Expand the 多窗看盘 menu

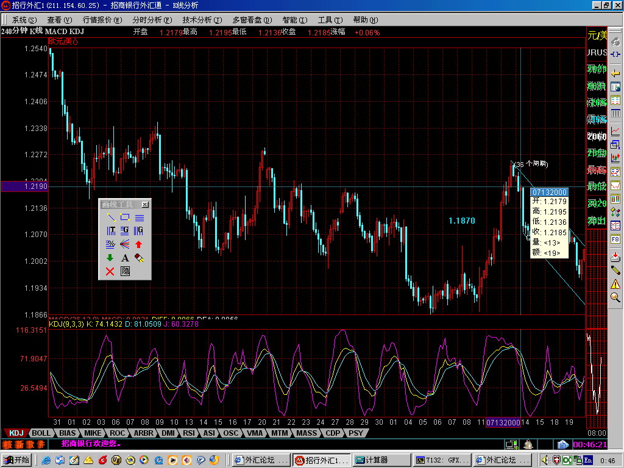252,19
